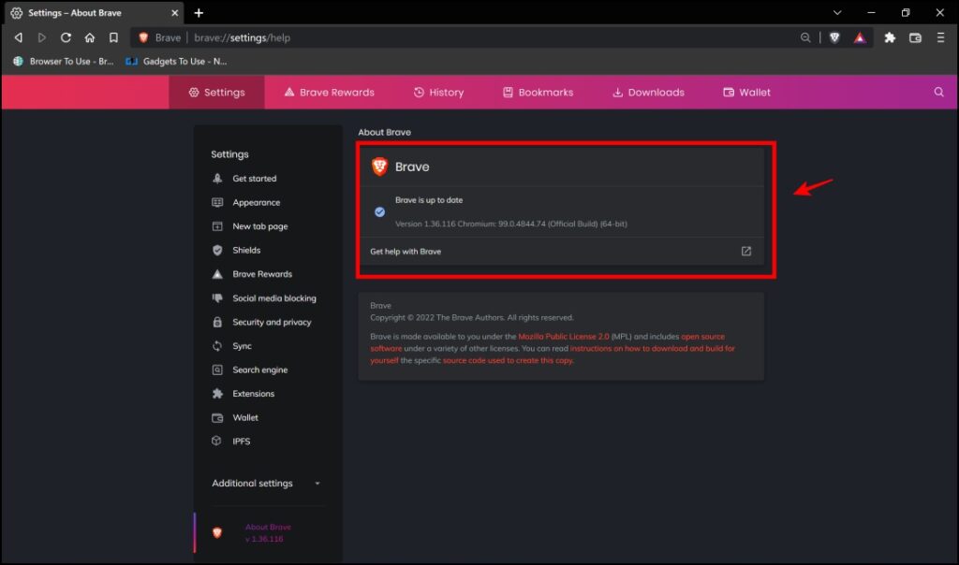Screen dimensions: 959x565
Task: Click the Sync arrows icon in sidebar
Action: pos(217,346)
